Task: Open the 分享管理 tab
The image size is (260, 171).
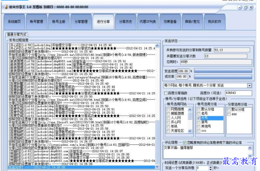Action: [x=81, y=22]
